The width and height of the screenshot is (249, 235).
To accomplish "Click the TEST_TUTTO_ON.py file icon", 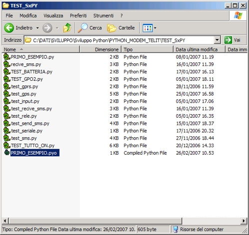I will point(7,145).
